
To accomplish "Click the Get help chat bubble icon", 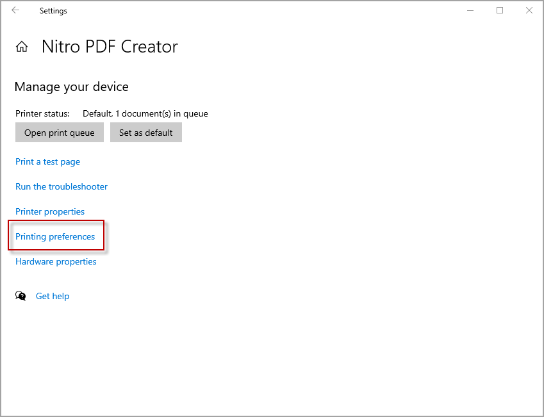I will (x=21, y=296).
